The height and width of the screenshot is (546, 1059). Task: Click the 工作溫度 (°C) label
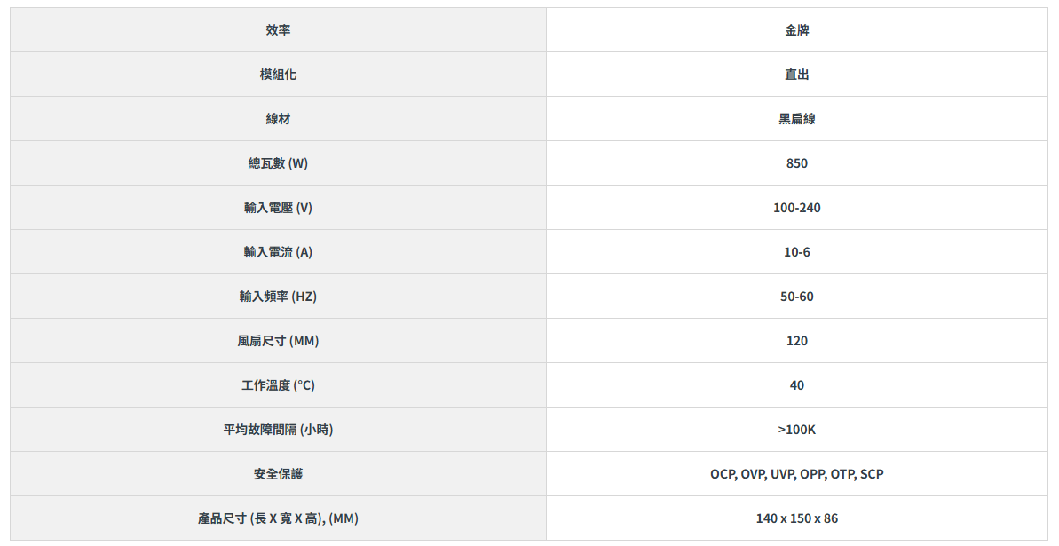coord(278,385)
